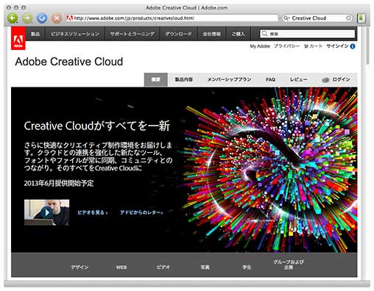Switch to the FAQ tab

coord(270,79)
